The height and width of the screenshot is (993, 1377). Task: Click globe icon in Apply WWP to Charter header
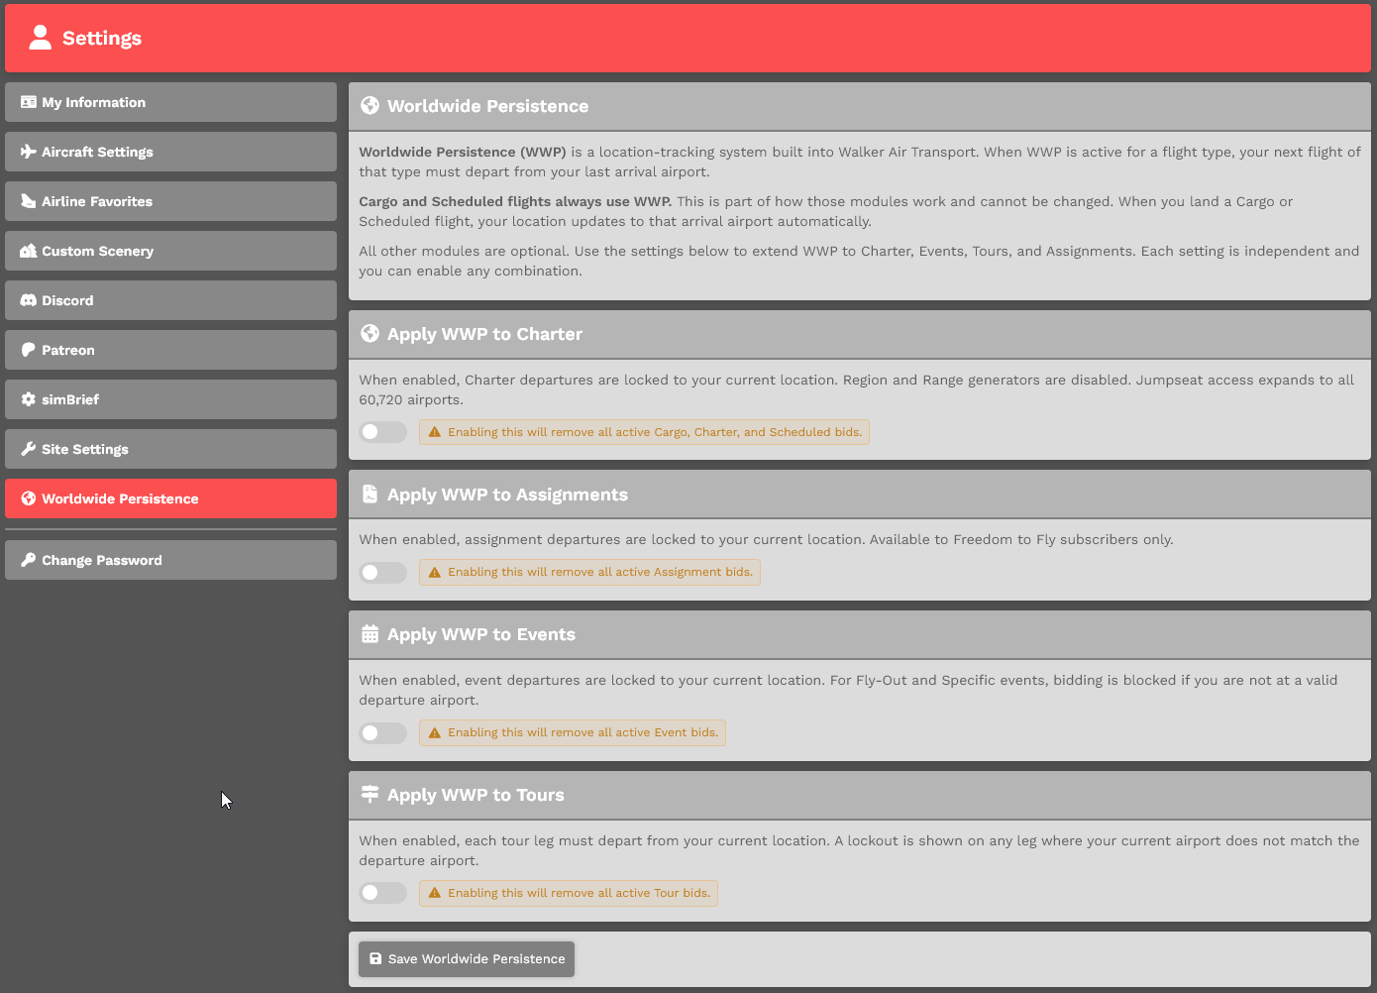click(x=370, y=334)
